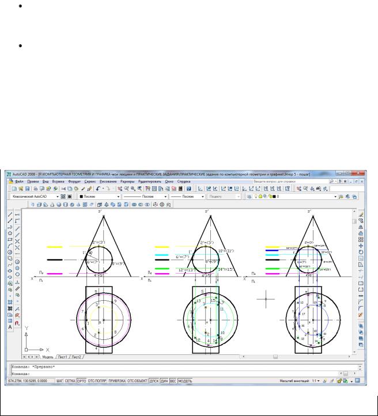Viewport: 378px width, 416px height.
Task: Toggle ВЕС lineweight display button
Action: click(173, 381)
